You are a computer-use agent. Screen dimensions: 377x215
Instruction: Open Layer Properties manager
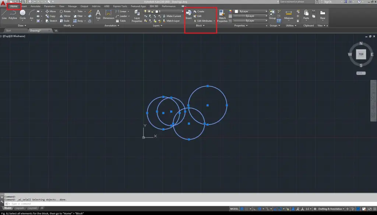(x=137, y=16)
